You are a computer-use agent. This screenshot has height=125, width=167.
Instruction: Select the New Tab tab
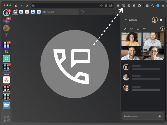coord(60,12)
